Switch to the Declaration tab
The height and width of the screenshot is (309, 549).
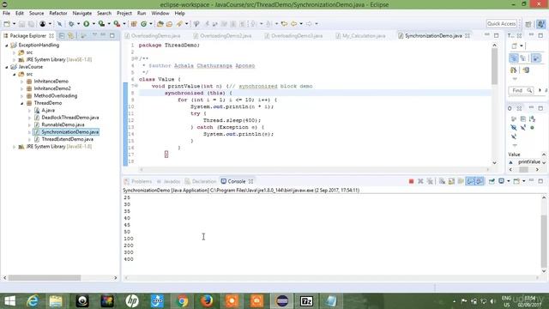(201, 181)
